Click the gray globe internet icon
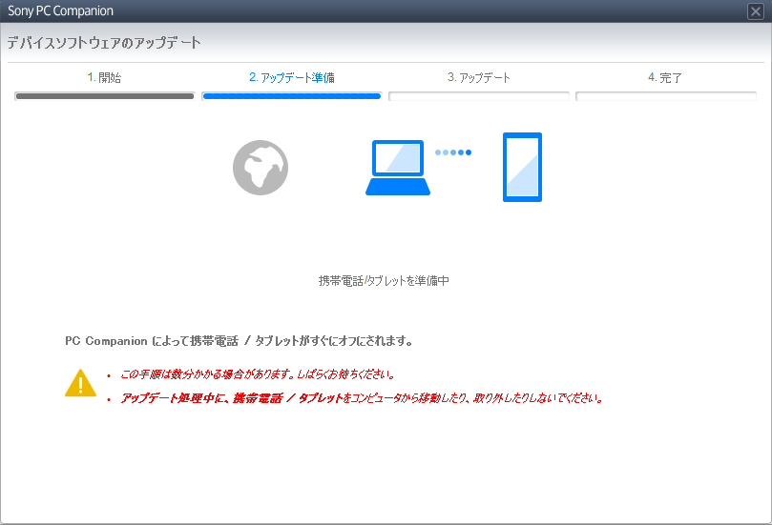 click(x=261, y=168)
